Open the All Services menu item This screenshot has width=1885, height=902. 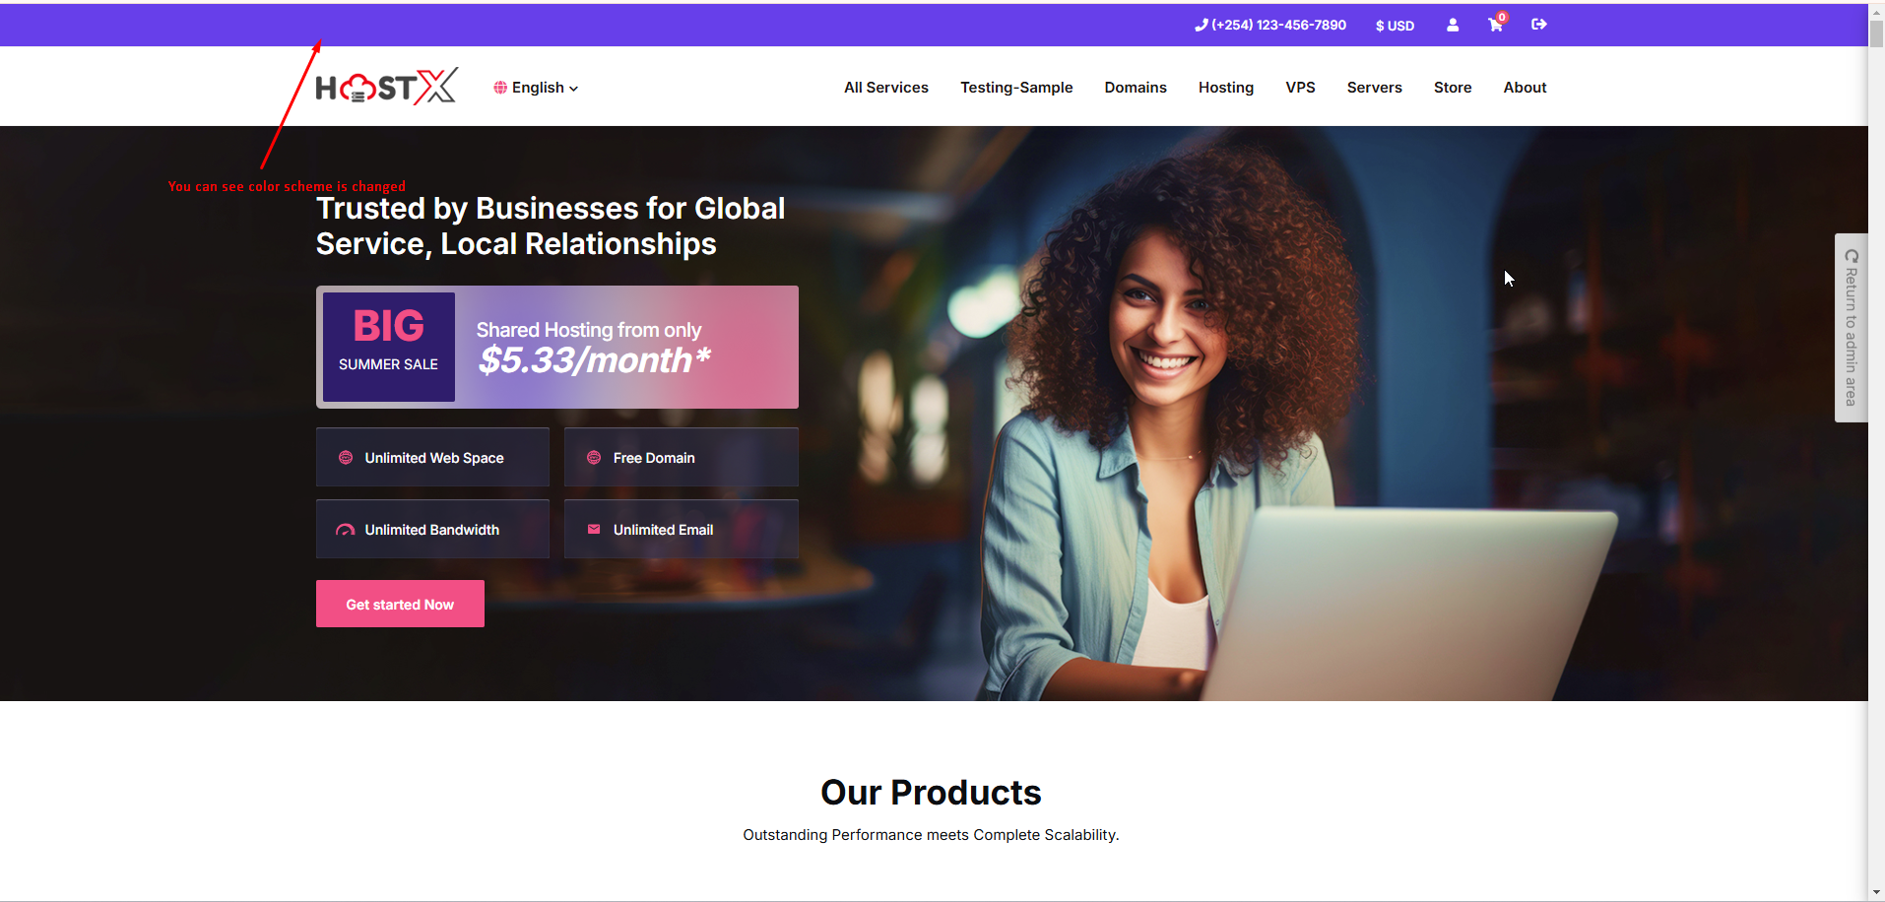(886, 88)
